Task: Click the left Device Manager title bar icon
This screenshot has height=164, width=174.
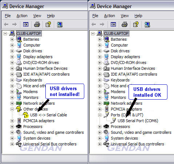Action: tap(5, 6)
